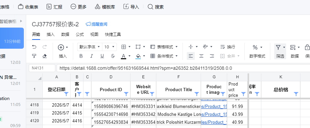Image resolution: width=310 pixels, height=128 pixels.
Task: Click the freeze pane crop icon
Action: point(138,47)
